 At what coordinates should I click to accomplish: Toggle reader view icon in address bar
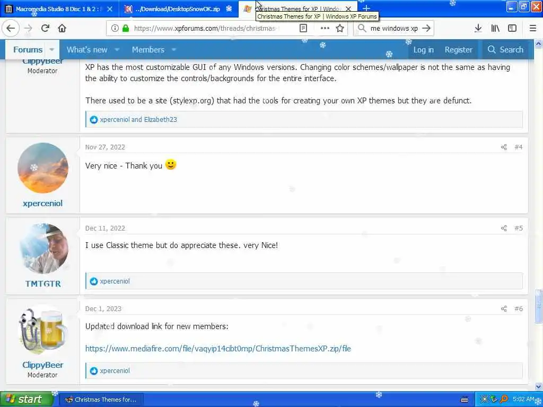[x=303, y=29]
